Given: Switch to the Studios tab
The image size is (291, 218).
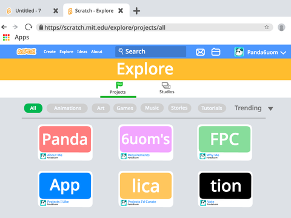Looking at the screenshot, I should (x=167, y=88).
